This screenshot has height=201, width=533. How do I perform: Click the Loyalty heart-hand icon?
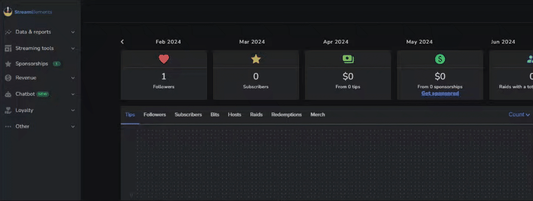click(8, 110)
